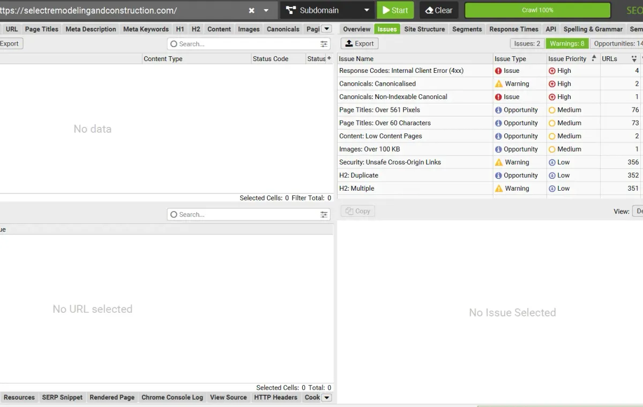Start the crawl with the Start button
The height and width of the screenshot is (407, 643).
click(x=395, y=10)
